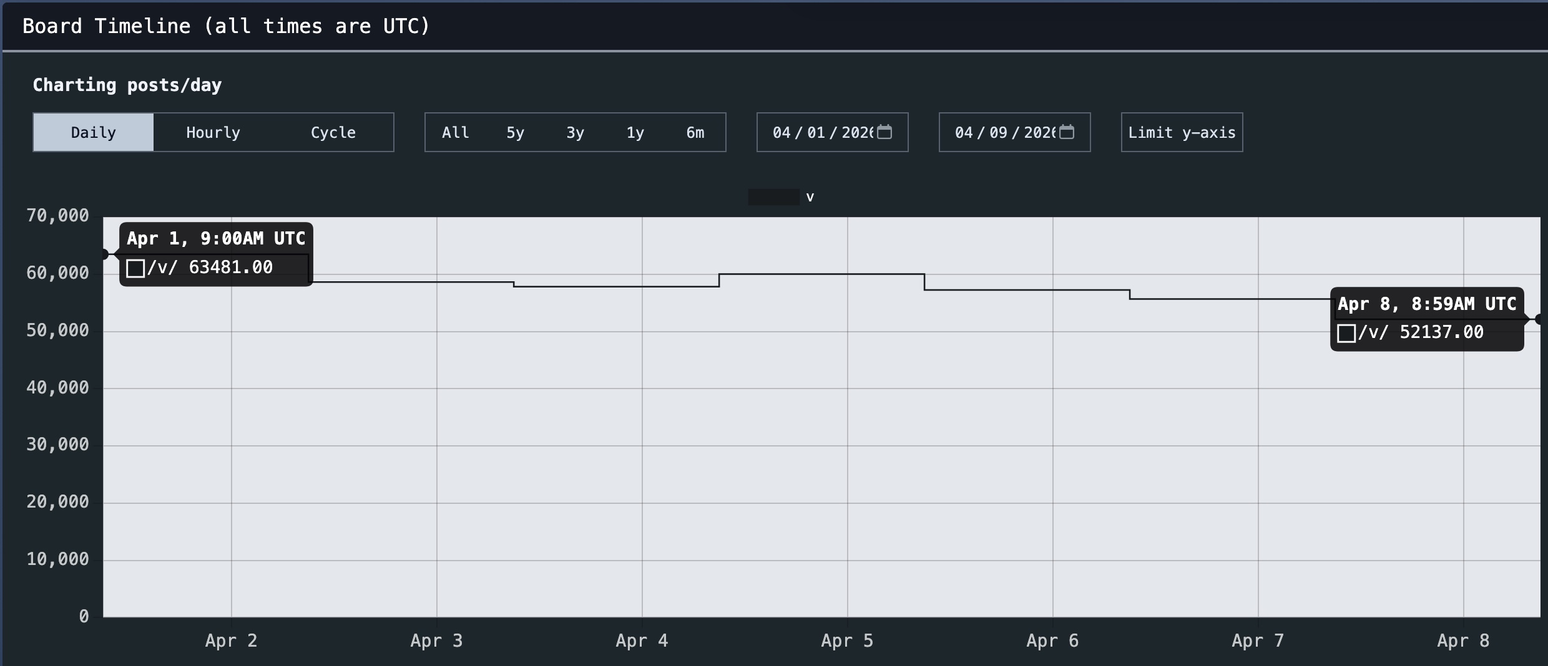Screen dimensions: 1548x666
Task: Click the month field in the start date
Action: click(x=781, y=132)
